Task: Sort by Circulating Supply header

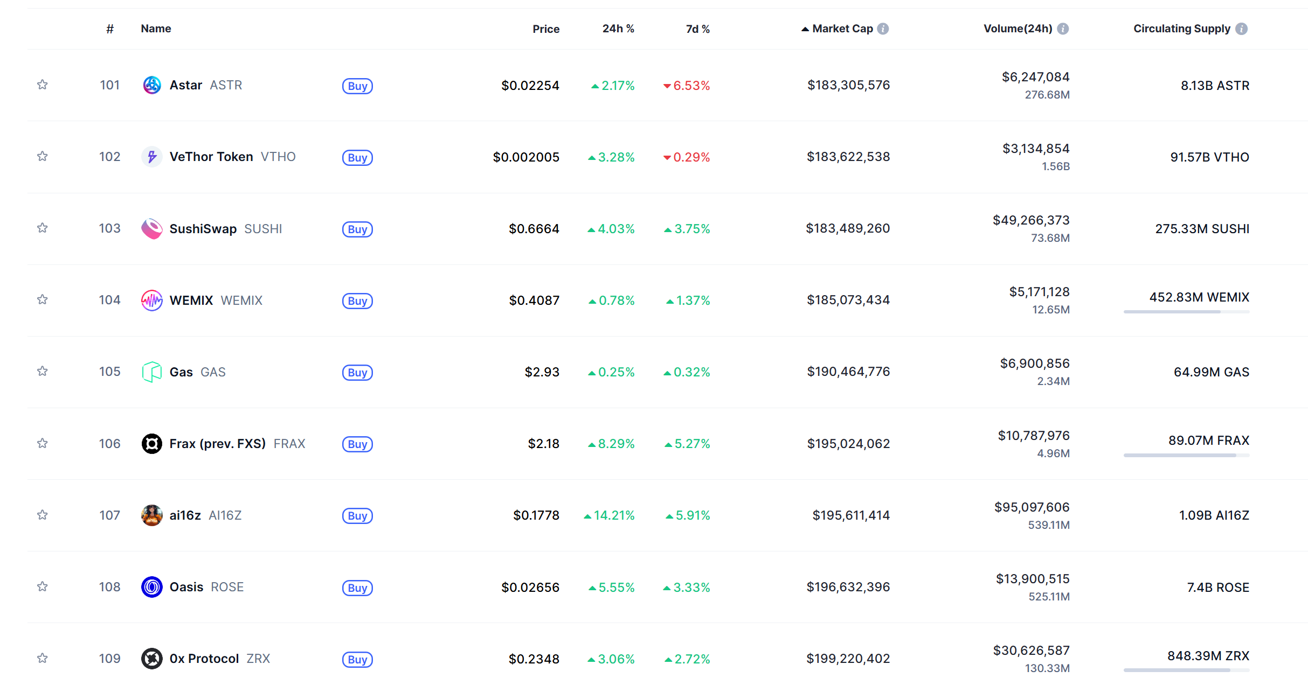Action: pos(1182,29)
